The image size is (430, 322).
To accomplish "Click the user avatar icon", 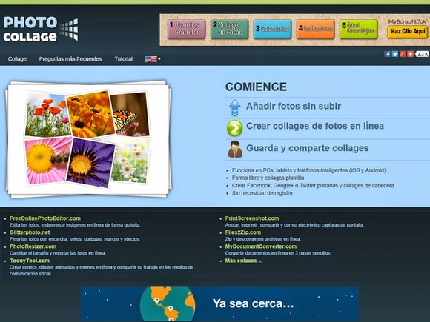I will tap(235, 150).
